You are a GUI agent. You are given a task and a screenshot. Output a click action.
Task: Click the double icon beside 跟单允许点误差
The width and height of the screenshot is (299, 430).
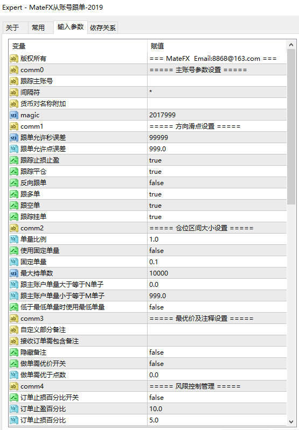point(13,149)
